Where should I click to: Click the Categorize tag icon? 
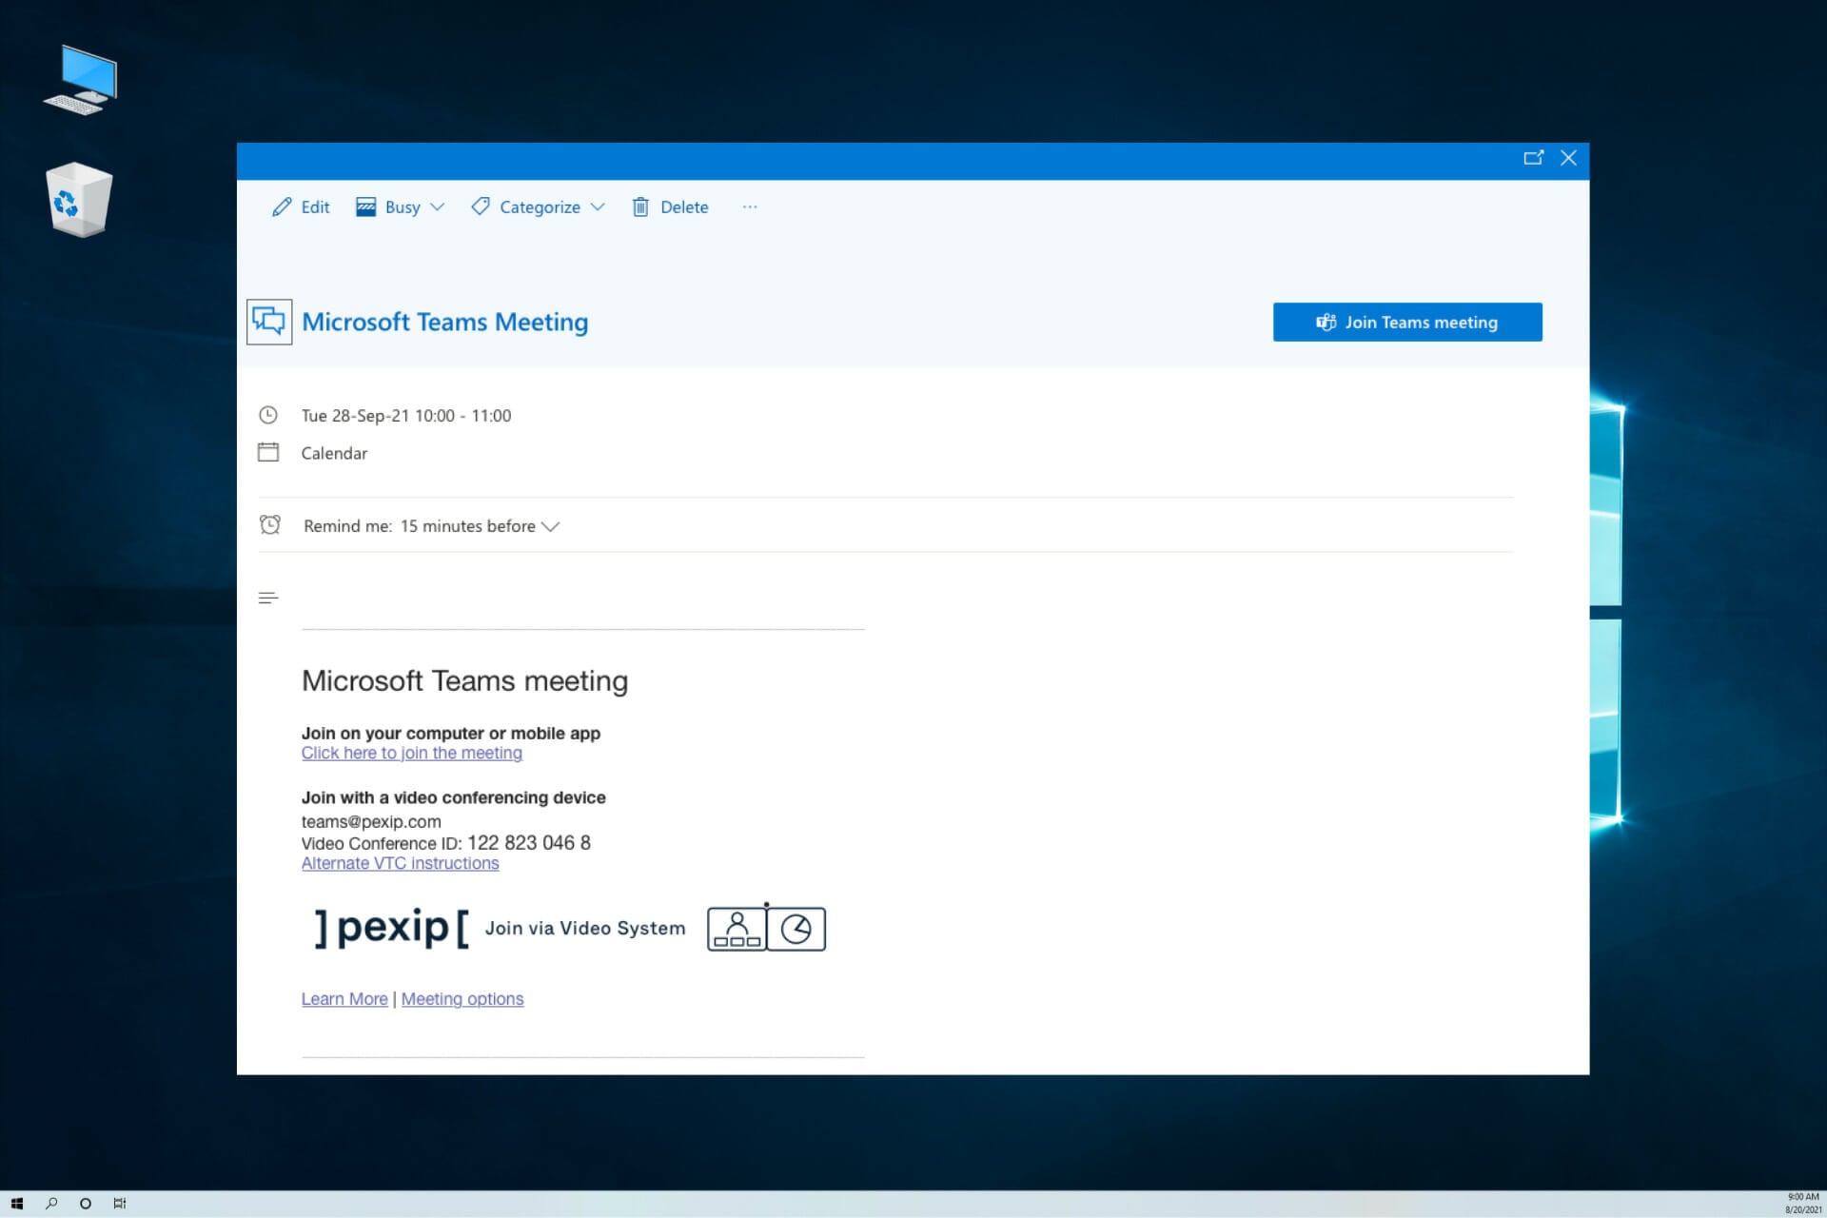coord(481,206)
